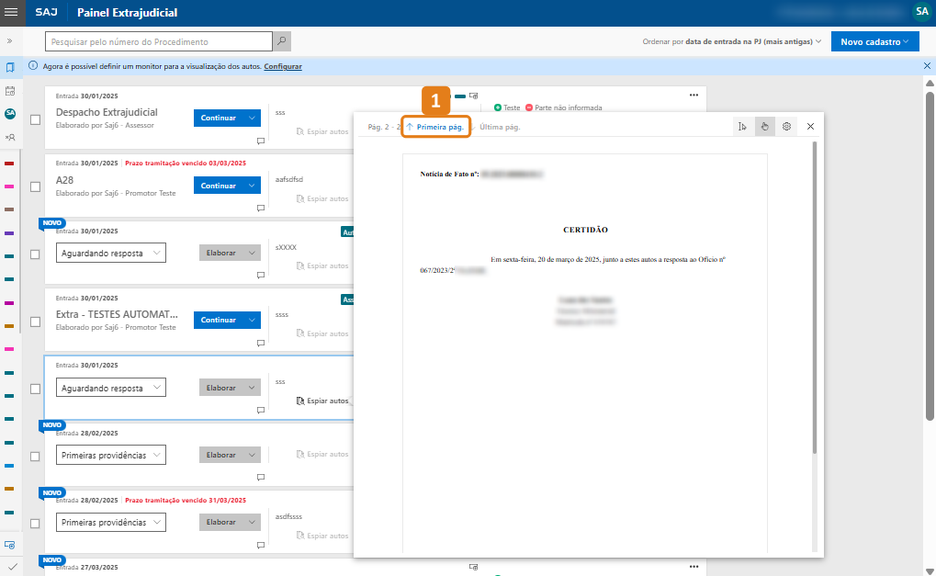Click the bookmark icon in left sidebar
The width and height of the screenshot is (936, 576).
[10, 67]
